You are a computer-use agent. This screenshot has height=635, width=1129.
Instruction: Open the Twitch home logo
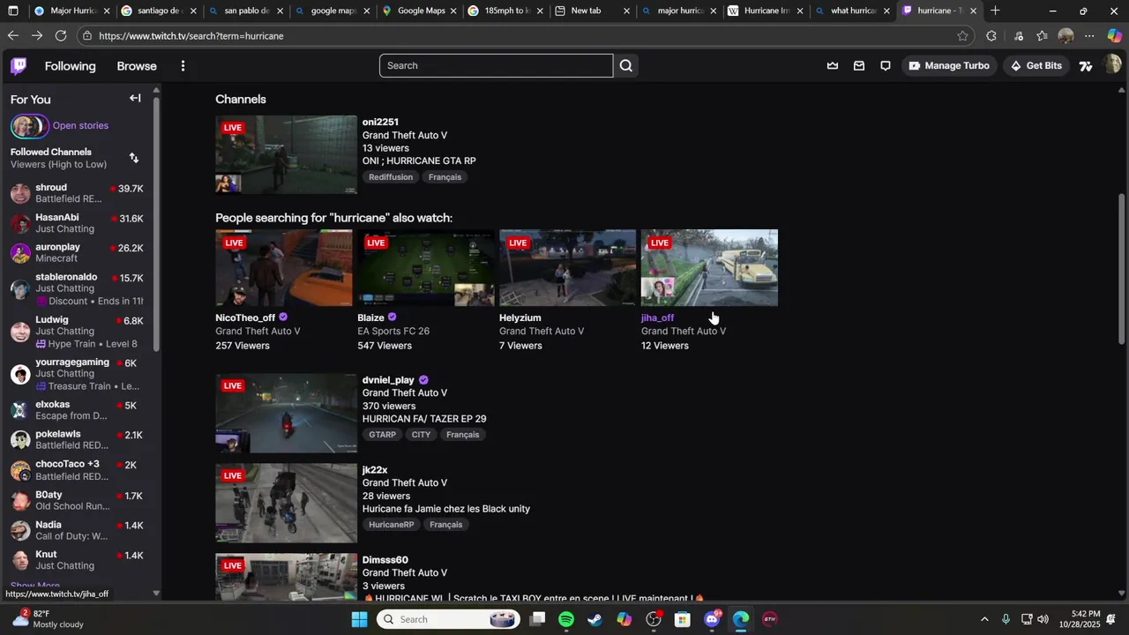(19, 66)
